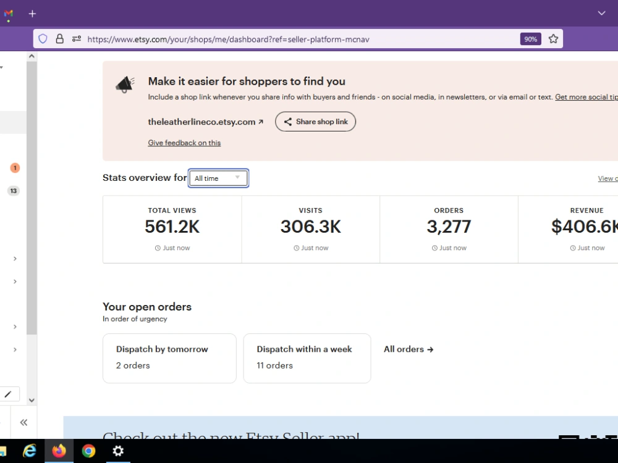Open a new browser tab
618x463 pixels.
(x=32, y=14)
